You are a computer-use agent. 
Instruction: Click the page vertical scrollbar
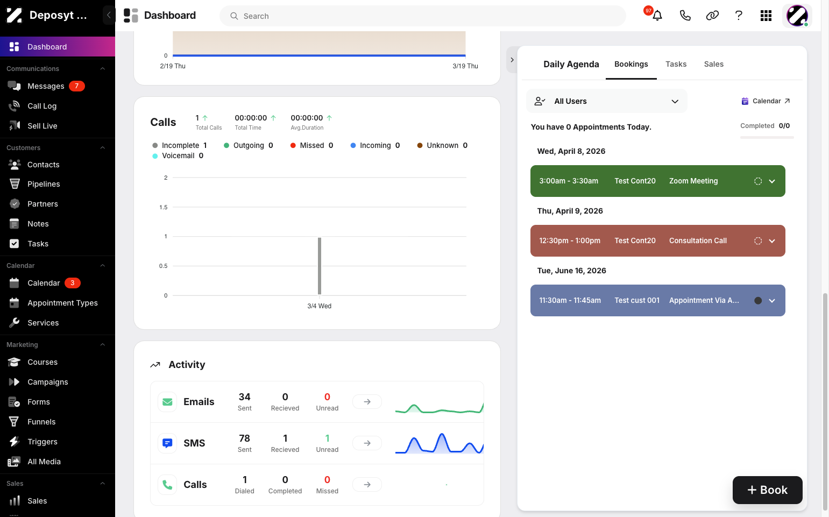(825, 401)
